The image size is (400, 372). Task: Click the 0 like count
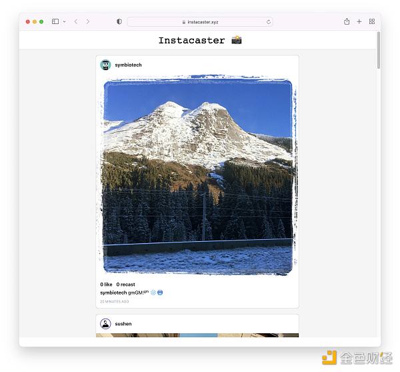pyautogui.click(x=106, y=285)
